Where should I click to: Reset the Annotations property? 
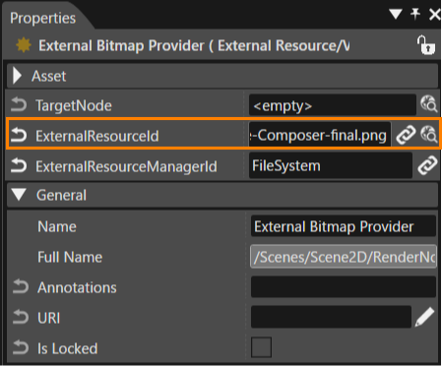(21, 286)
